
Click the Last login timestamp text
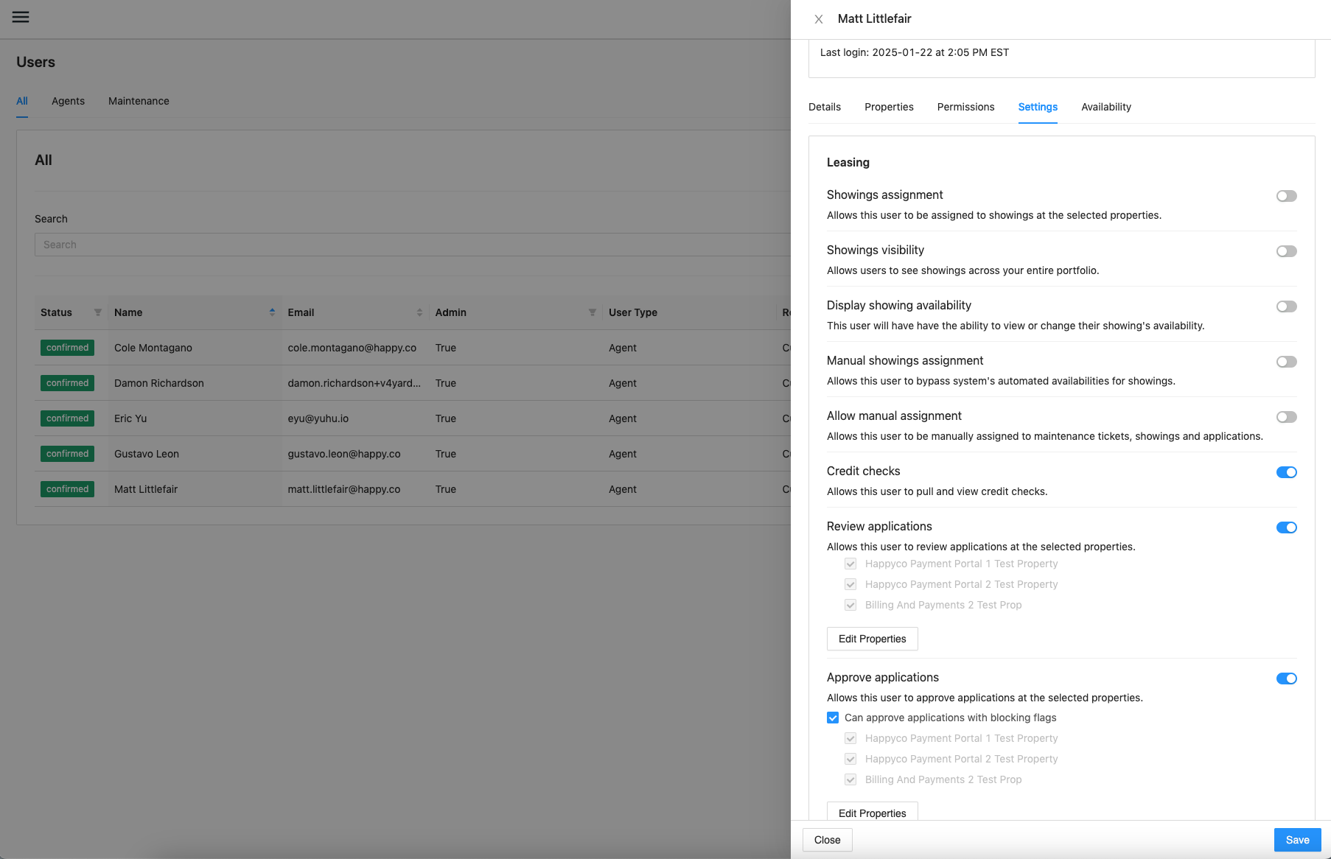point(915,52)
